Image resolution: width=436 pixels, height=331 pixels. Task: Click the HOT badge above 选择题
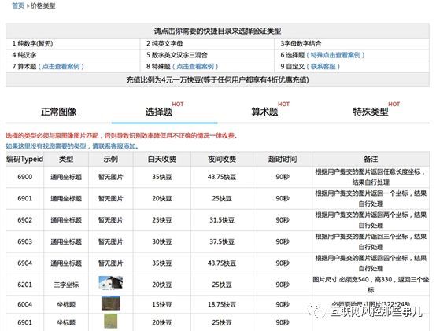tap(178, 104)
